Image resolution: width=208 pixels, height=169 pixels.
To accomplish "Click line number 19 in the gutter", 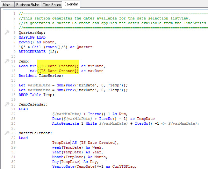I will tap(13, 99).
